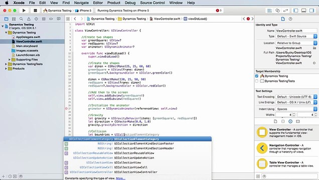Screen dimensions: 319x180
Task: Click error marker on line 27
Action: tap(66, 108)
